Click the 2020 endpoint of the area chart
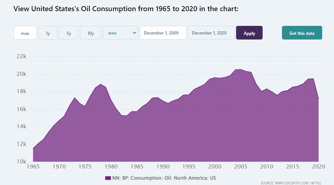This screenshot has height=185, width=334. [x=318, y=99]
